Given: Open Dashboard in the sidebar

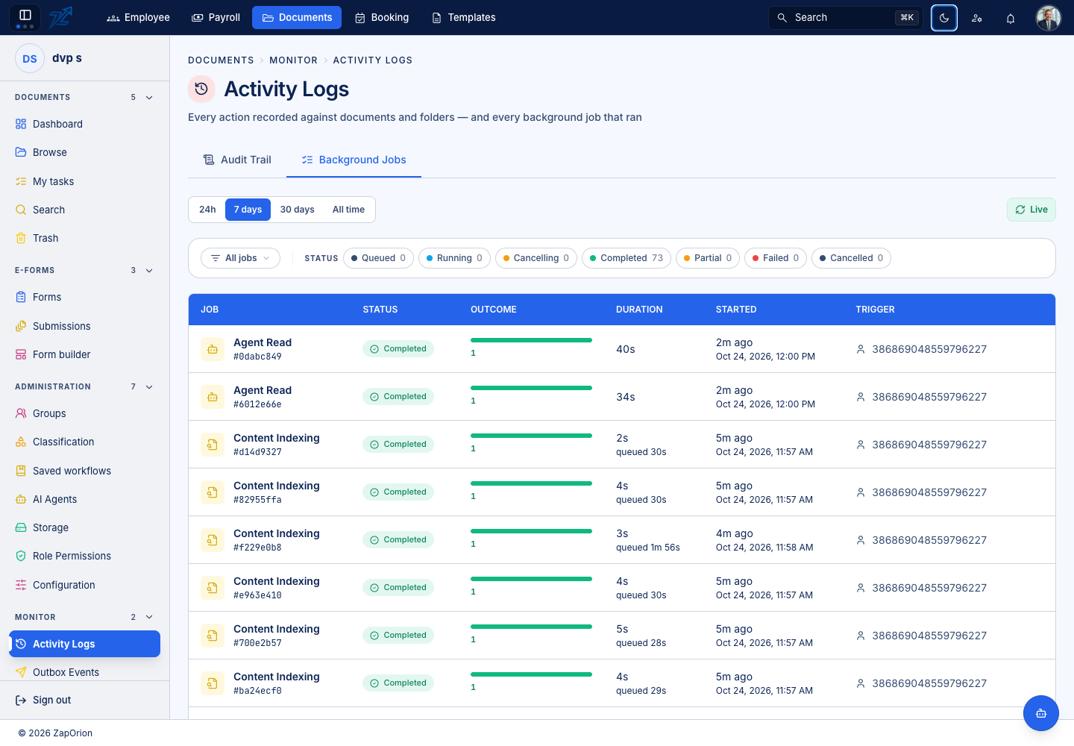Looking at the screenshot, I should 85,124.
